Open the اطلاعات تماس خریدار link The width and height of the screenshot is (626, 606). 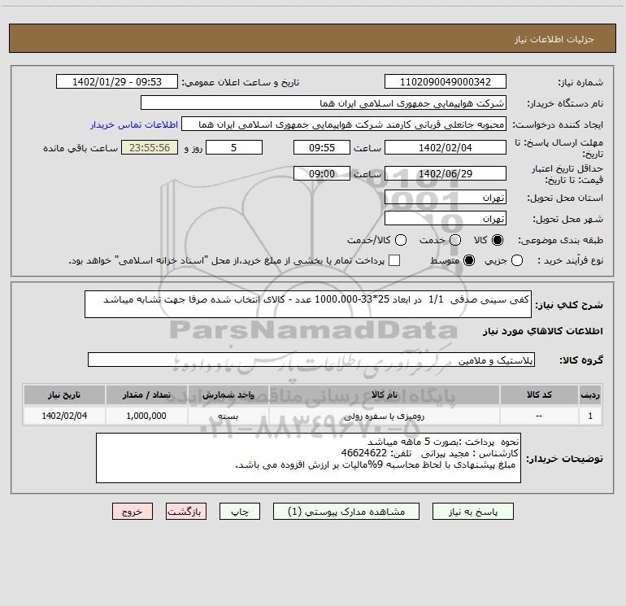(134, 124)
